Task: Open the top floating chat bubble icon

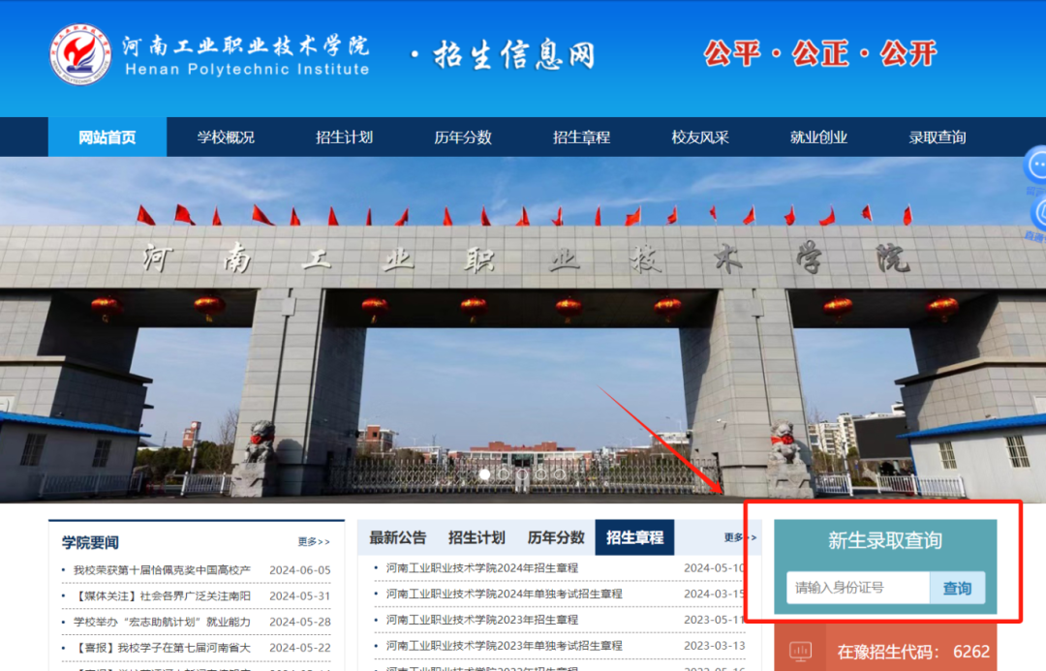Action: (1039, 163)
